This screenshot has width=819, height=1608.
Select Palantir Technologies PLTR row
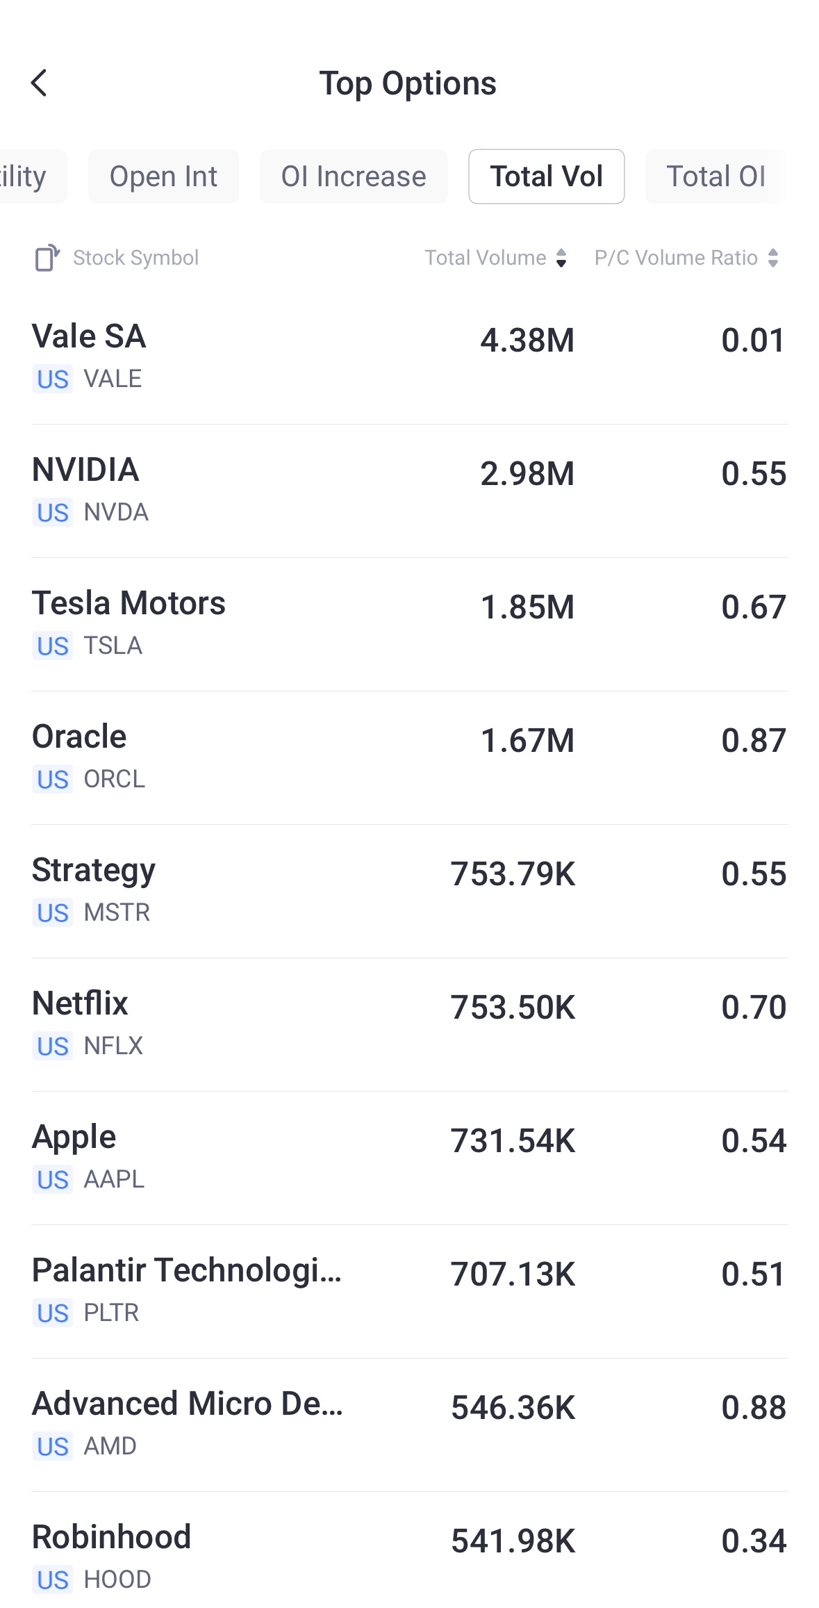409,1290
